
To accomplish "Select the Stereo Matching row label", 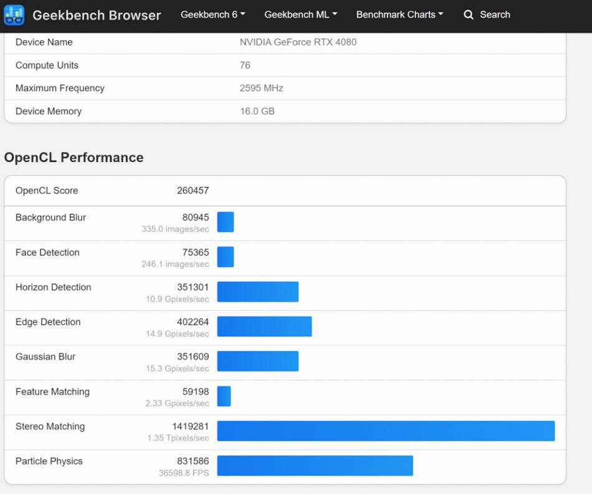I will (x=50, y=427).
